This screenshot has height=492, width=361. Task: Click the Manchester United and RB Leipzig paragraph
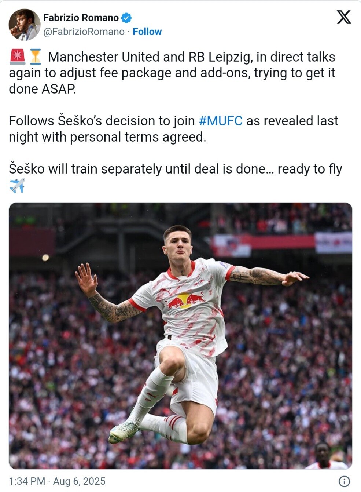tap(172, 73)
